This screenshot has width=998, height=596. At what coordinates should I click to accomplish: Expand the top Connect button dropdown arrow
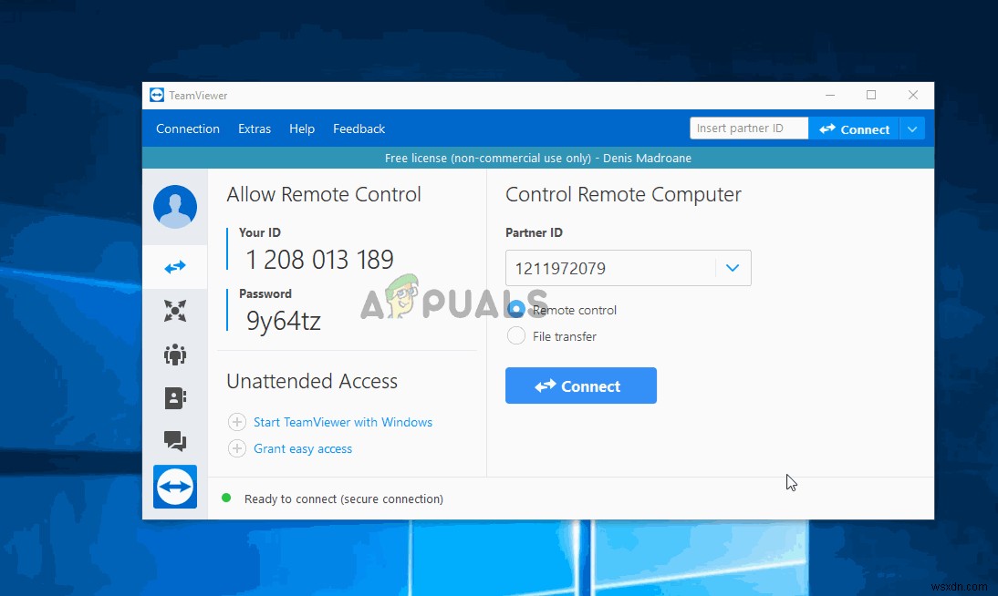click(912, 129)
